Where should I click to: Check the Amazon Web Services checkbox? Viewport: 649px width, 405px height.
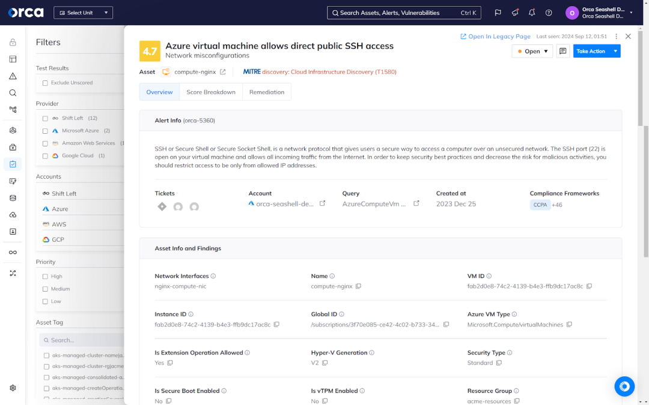45,143
